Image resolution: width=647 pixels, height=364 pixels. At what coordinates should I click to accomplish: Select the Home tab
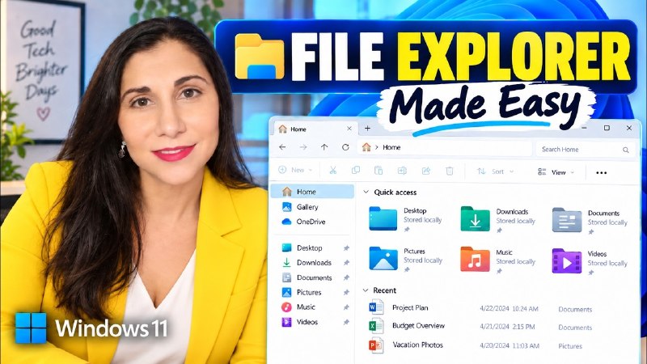[315, 129]
